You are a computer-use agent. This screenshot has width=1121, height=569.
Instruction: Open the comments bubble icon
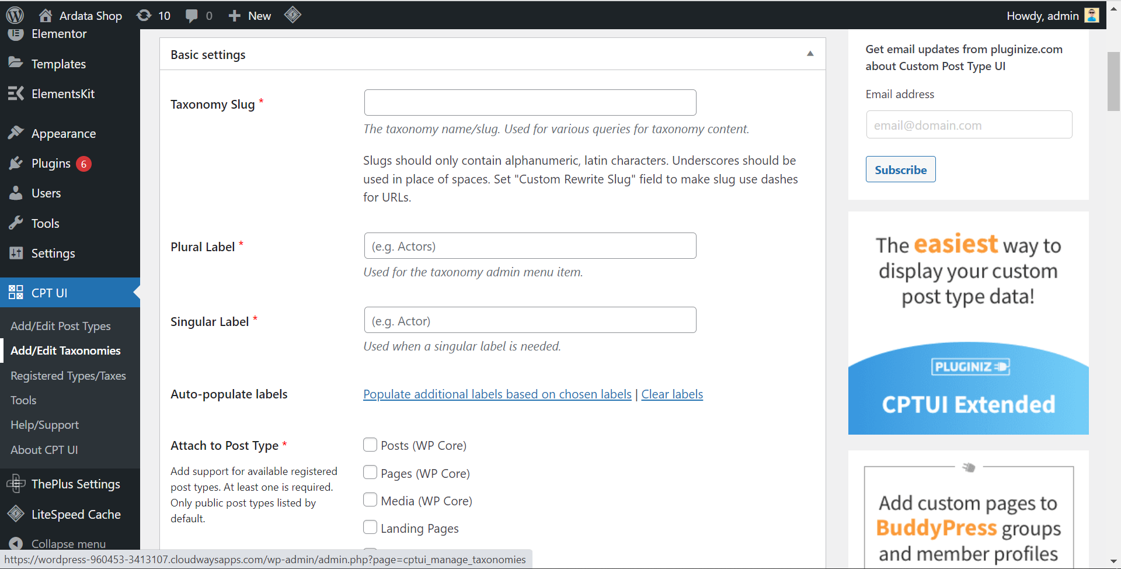pos(193,15)
